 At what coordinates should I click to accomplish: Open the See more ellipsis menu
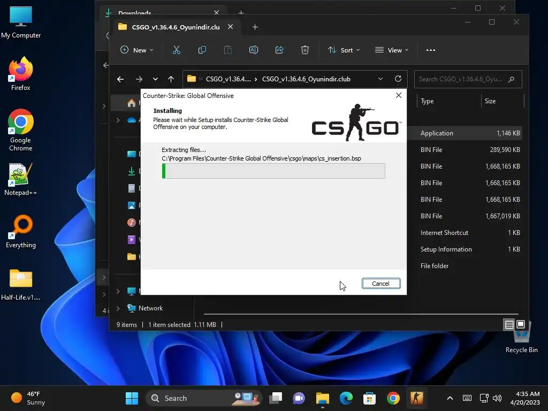[x=431, y=50]
